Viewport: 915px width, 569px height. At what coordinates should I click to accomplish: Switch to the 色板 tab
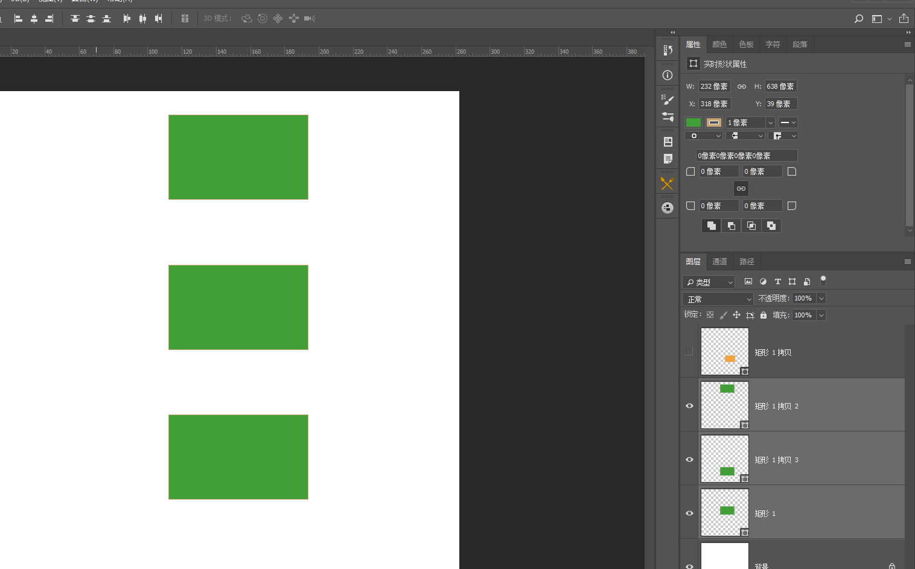pos(746,45)
